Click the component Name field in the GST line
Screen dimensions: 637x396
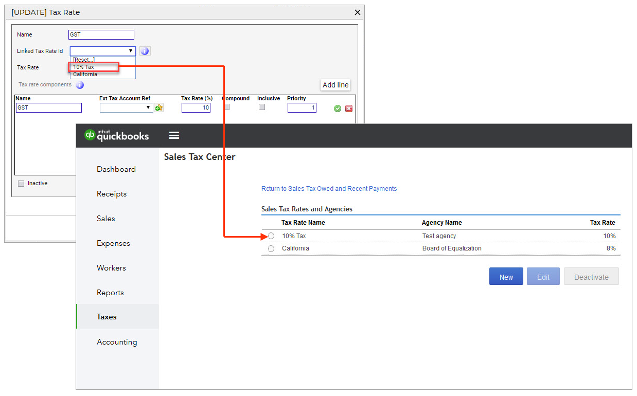[49, 108]
